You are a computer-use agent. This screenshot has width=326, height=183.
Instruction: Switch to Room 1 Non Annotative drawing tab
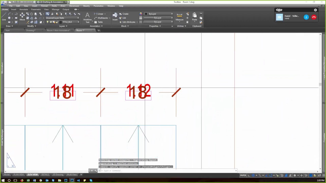point(58,30)
